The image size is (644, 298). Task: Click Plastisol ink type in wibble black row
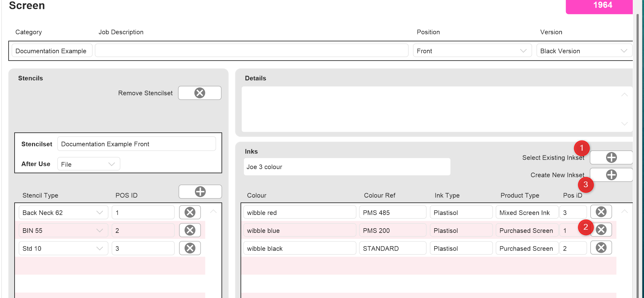tap(461, 248)
